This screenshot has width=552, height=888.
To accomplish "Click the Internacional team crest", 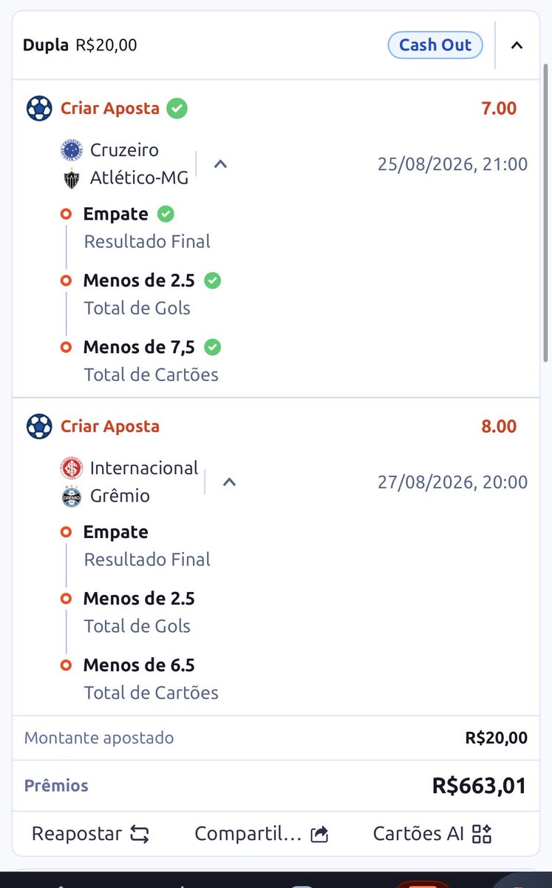I will 72,468.
